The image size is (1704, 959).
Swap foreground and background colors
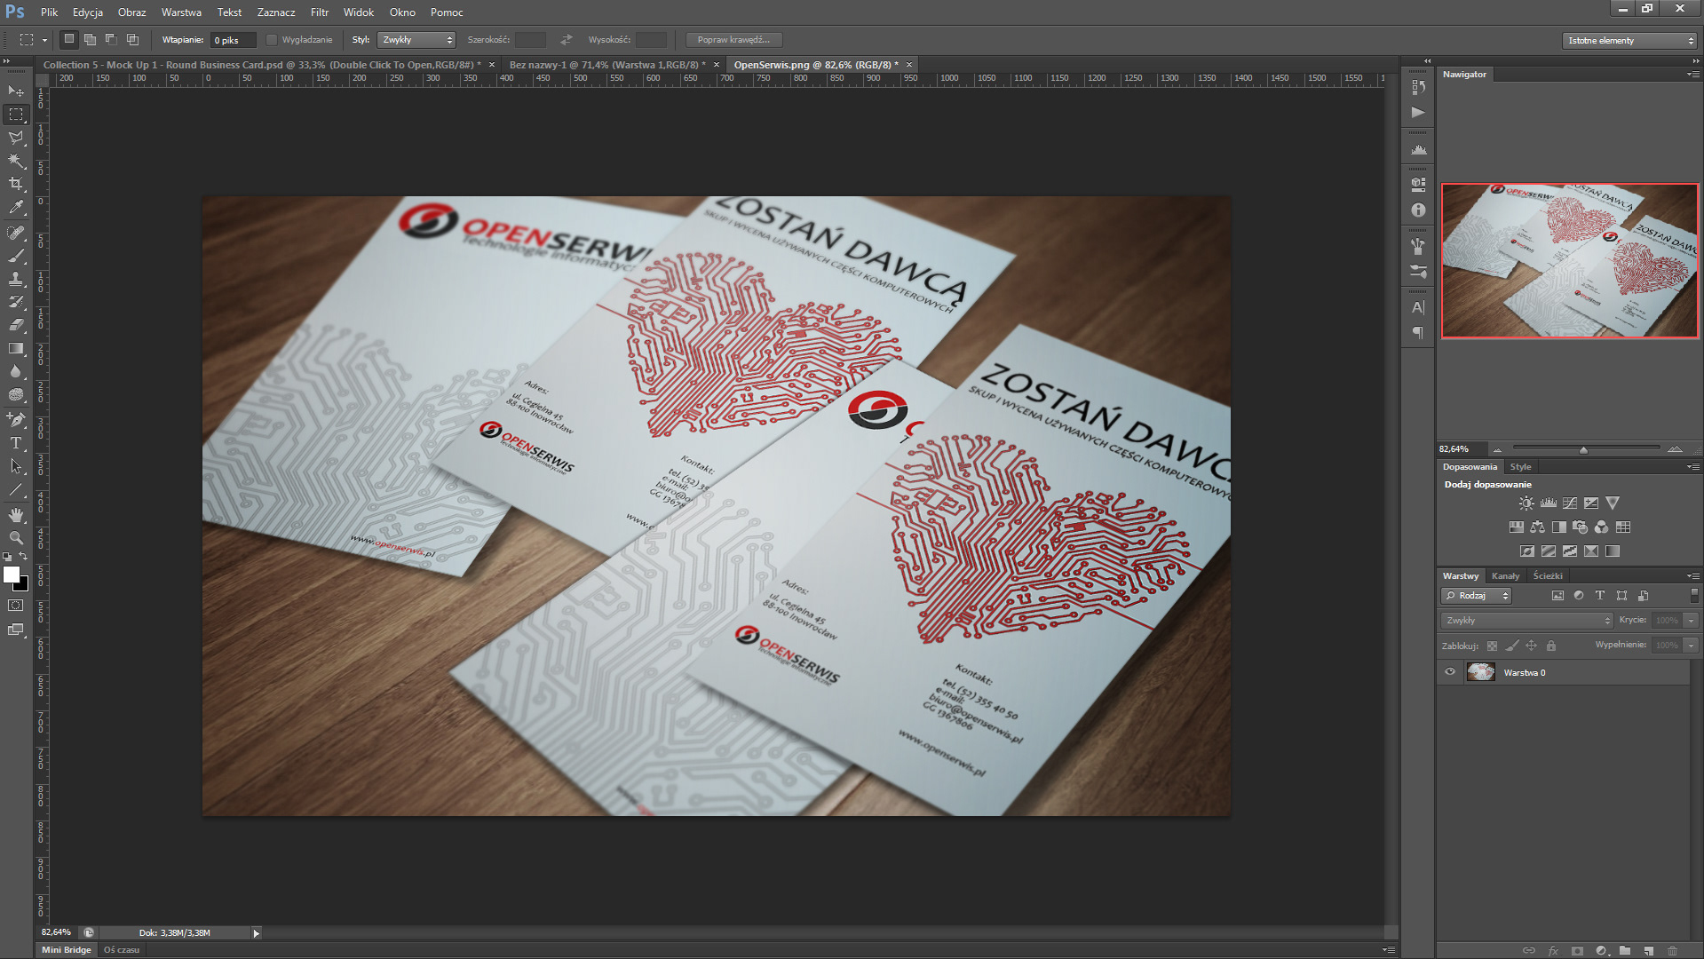tap(23, 557)
